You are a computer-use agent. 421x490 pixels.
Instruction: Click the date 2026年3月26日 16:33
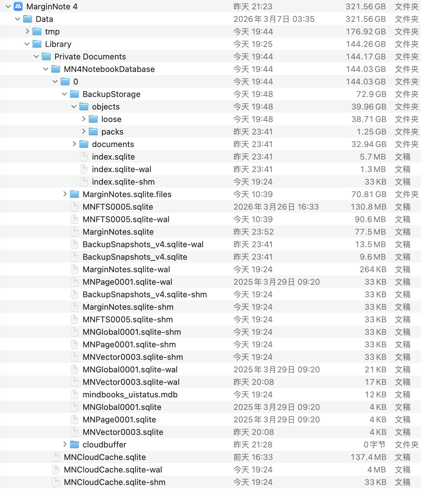pos(276,207)
